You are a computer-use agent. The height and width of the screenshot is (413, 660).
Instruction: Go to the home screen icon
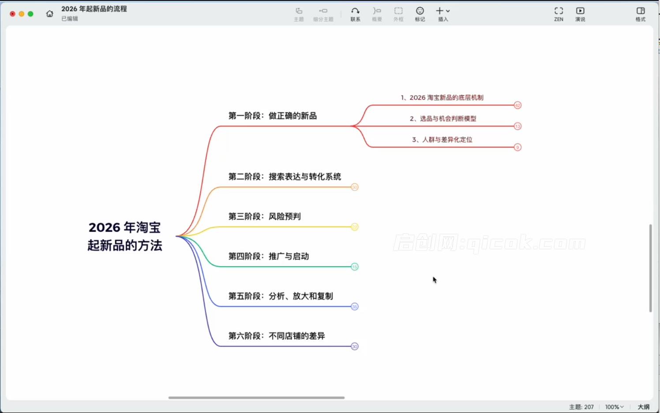[50, 14]
